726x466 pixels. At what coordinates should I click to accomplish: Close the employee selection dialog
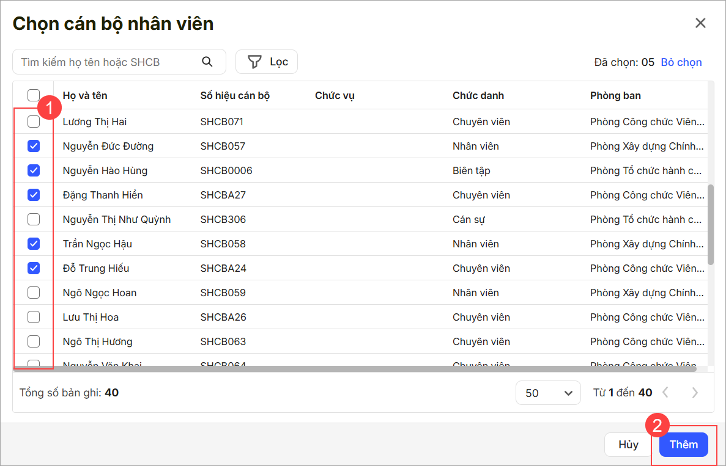(700, 23)
